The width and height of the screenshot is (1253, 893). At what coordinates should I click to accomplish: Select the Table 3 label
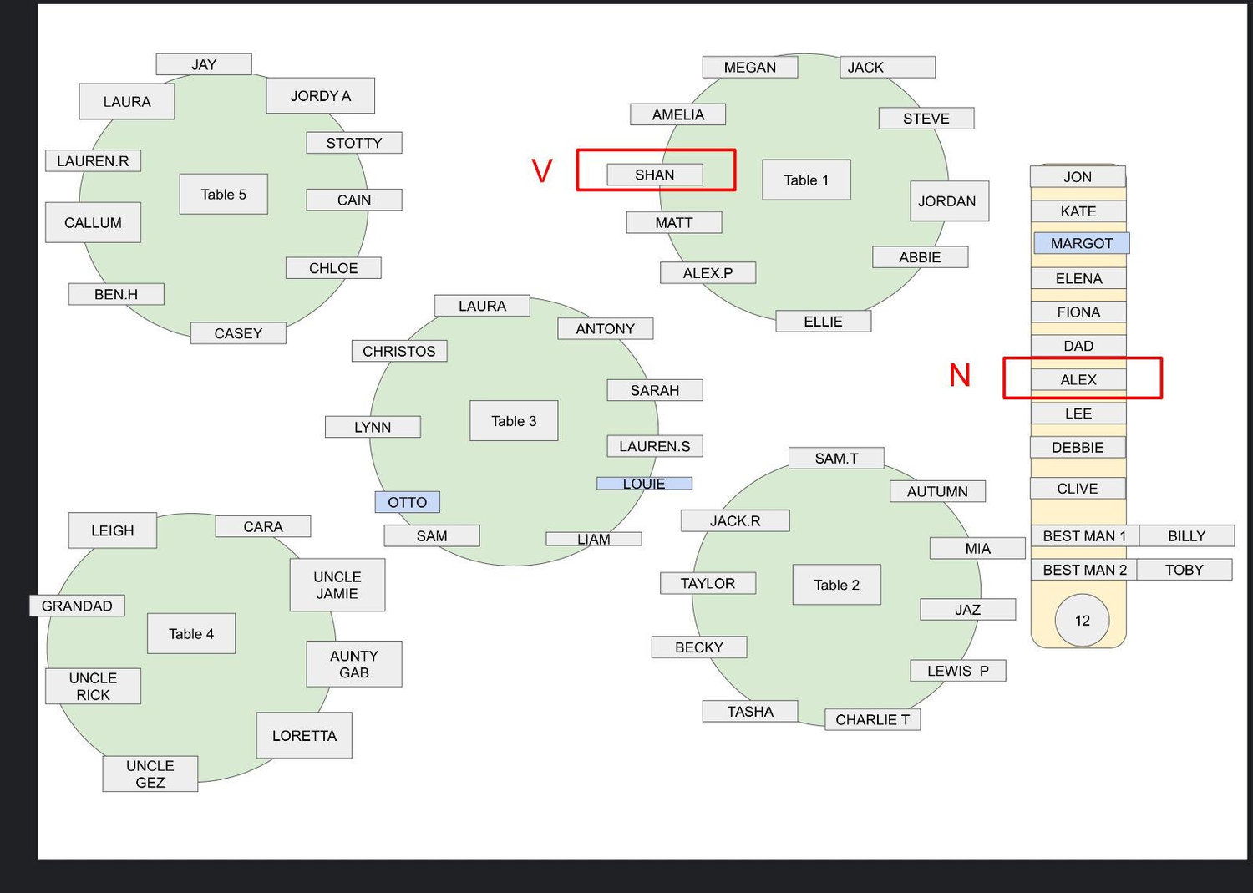pyautogui.click(x=514, y=421)
